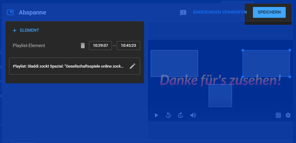Skip forward 10 seconds in preview
This screenshot has width=296, height=143.
[x=180, y=115]
